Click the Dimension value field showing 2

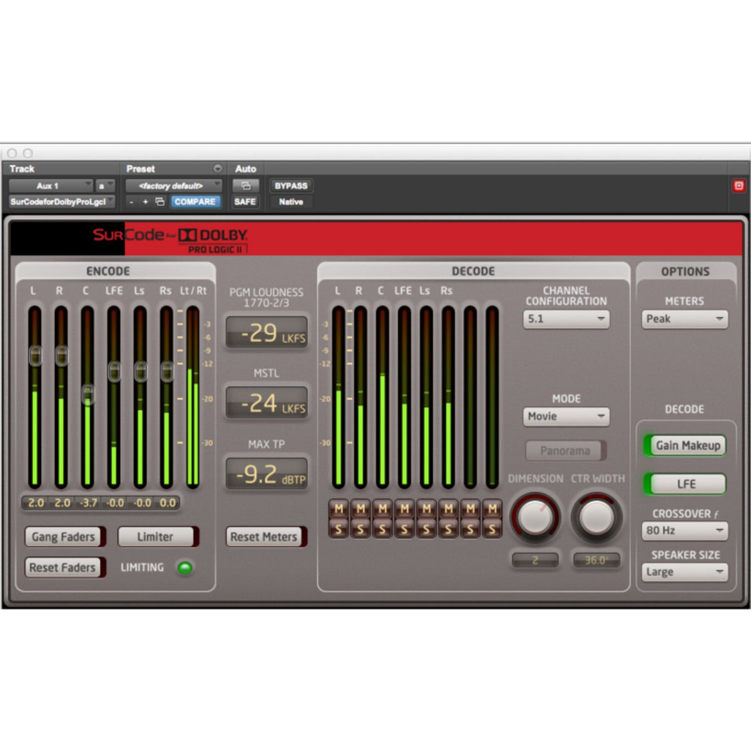(535, 560)
